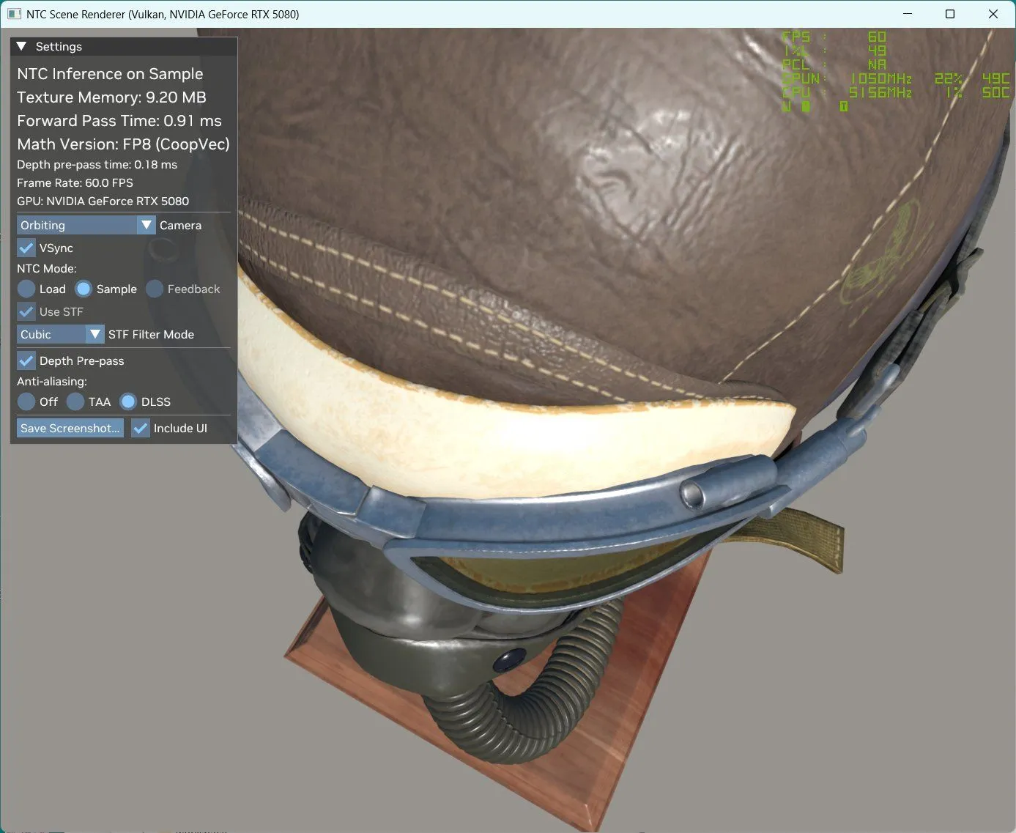Image resolution: width=1016 pixels, height=833 pixels.
Task: Click the app icon in the title bar
Action: (x=14, y=14)
